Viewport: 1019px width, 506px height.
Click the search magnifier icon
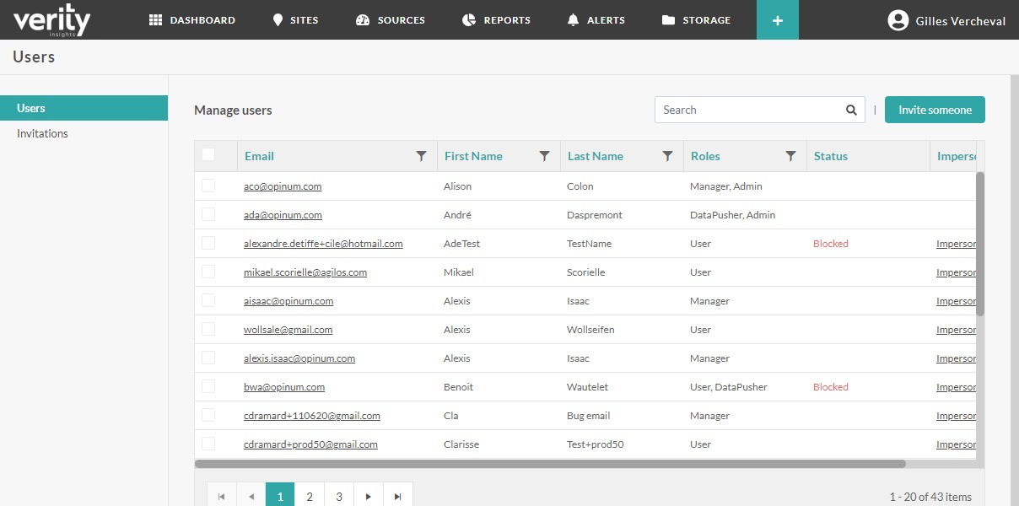click(x=850, y=110)
